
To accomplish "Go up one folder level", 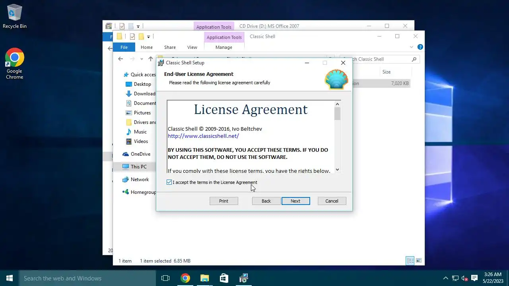I will 151,59.
